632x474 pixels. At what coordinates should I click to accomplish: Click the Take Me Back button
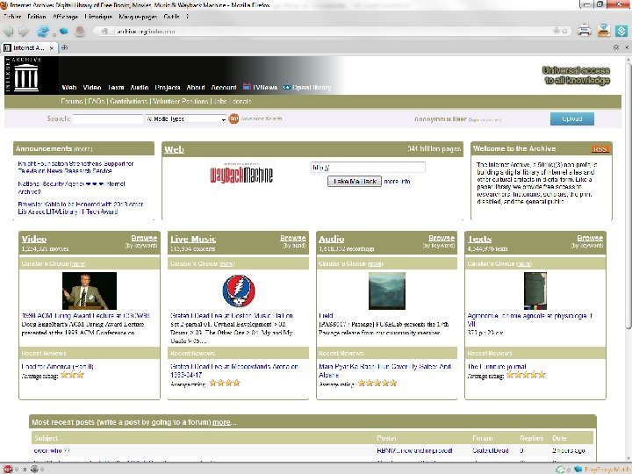(x=355, y=182)
